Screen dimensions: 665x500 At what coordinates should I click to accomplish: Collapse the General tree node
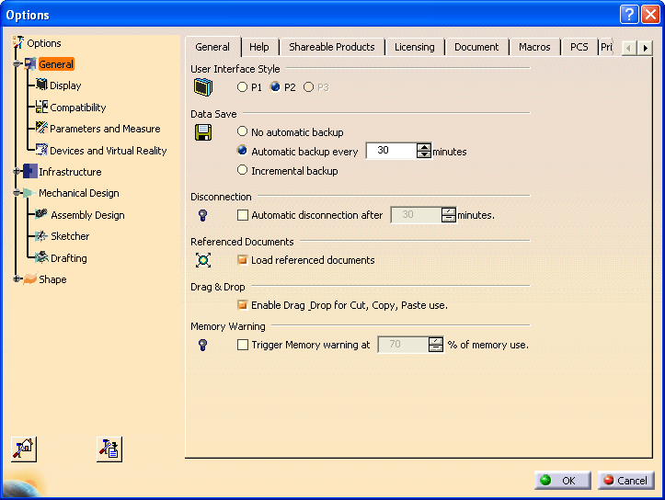pyautogui.click(x=16, y=64)
